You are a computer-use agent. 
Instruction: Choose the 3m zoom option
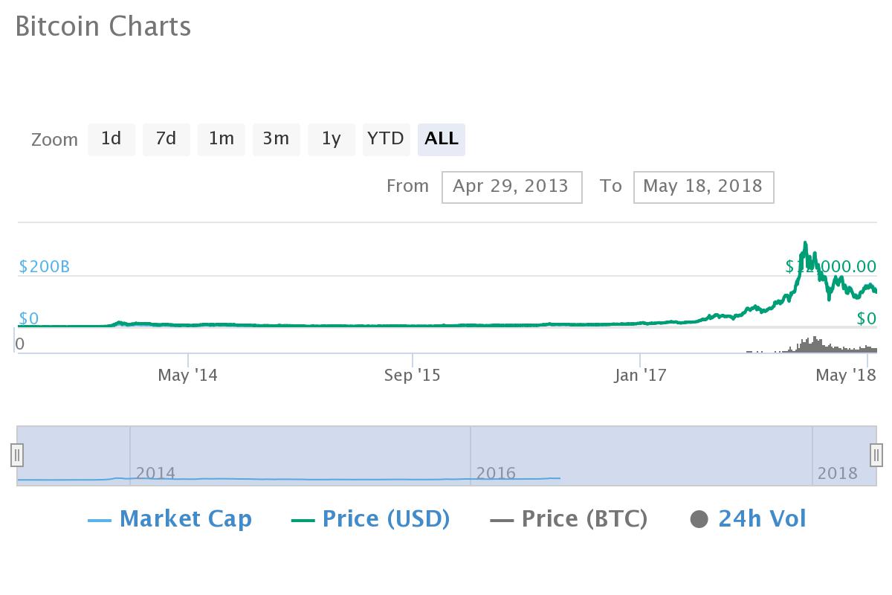(x=276, y=139)
